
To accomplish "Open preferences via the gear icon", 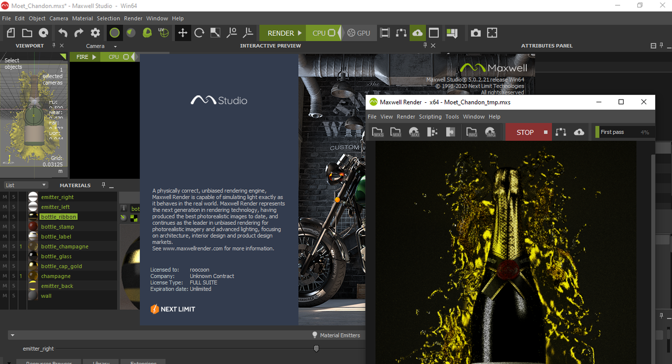I will 95,33.
